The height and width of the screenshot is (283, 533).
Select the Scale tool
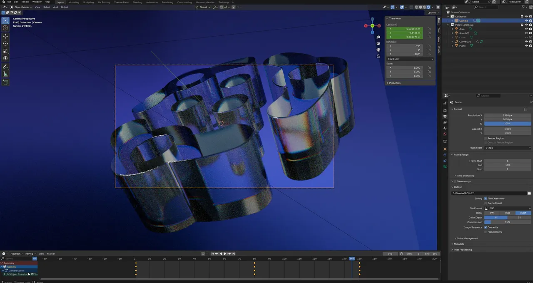click(x=5, y=51)
